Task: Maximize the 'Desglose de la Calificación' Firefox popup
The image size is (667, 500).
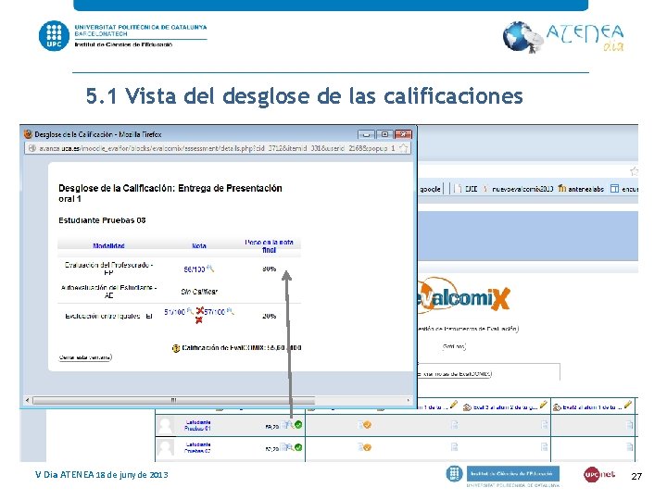Action: tap(384, 134)
